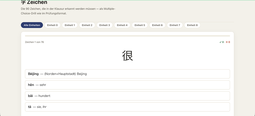This screenshot has width=255, height=116.
Task: Choose the answer hěn — sehr
Action: click(128, 85)
